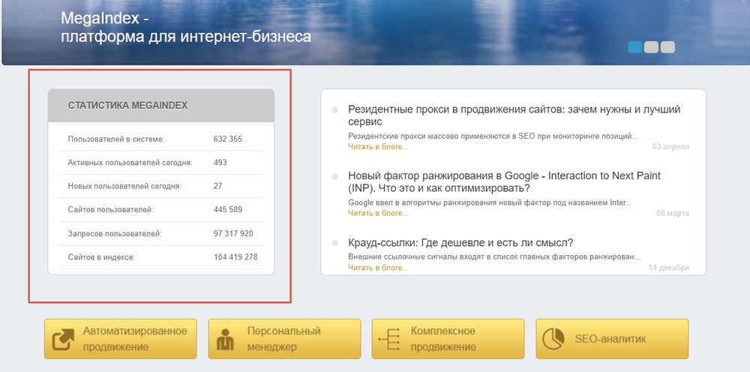750x372 pixels.
Task: Click the pie chart icon on SEO-аналитик
Action: 553,339
